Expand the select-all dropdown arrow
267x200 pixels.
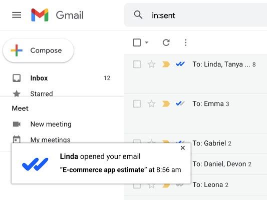tap(147, 42)
